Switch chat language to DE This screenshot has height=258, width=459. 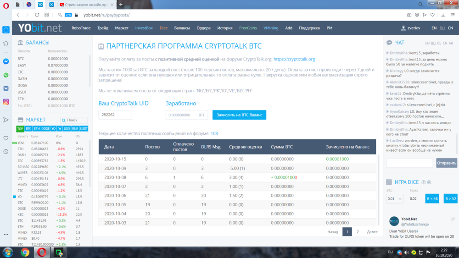click(439, 43)
